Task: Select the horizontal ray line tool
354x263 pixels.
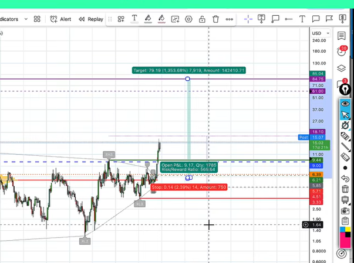Action: point(288,19)
